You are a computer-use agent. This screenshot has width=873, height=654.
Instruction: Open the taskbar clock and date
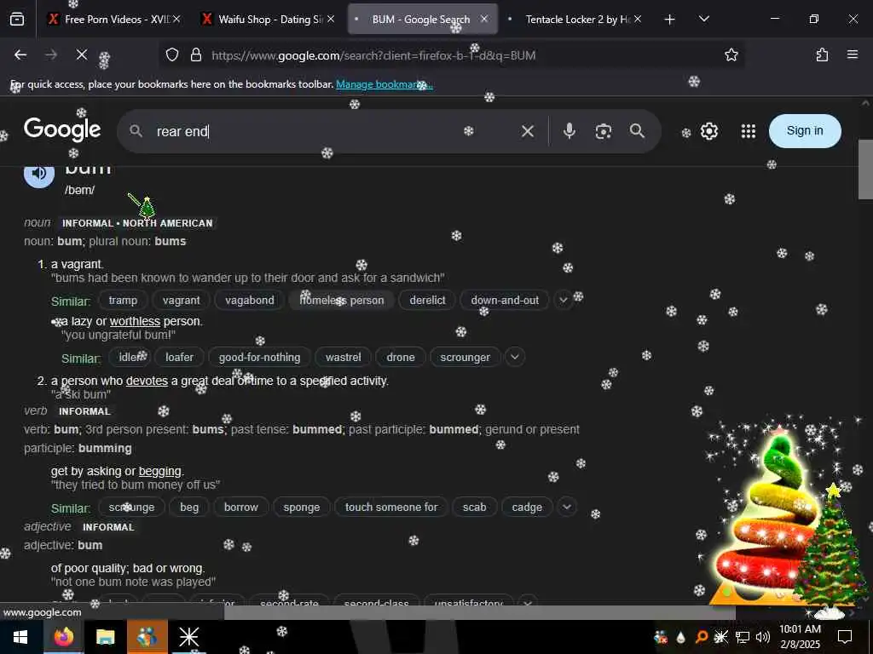pyautogui.click(x=800, y=637)
